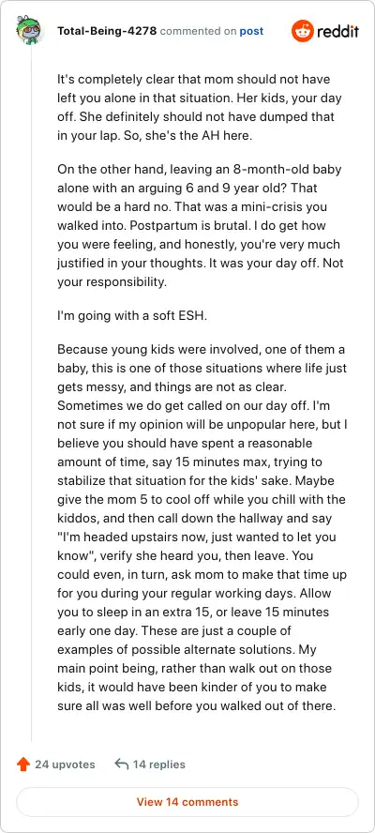Click the curved reply arrow icon
Viewport: 375px width, 833px height.
[x=122, y=765]
